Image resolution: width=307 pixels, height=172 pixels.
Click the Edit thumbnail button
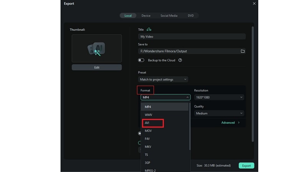[x=97, y=68]
